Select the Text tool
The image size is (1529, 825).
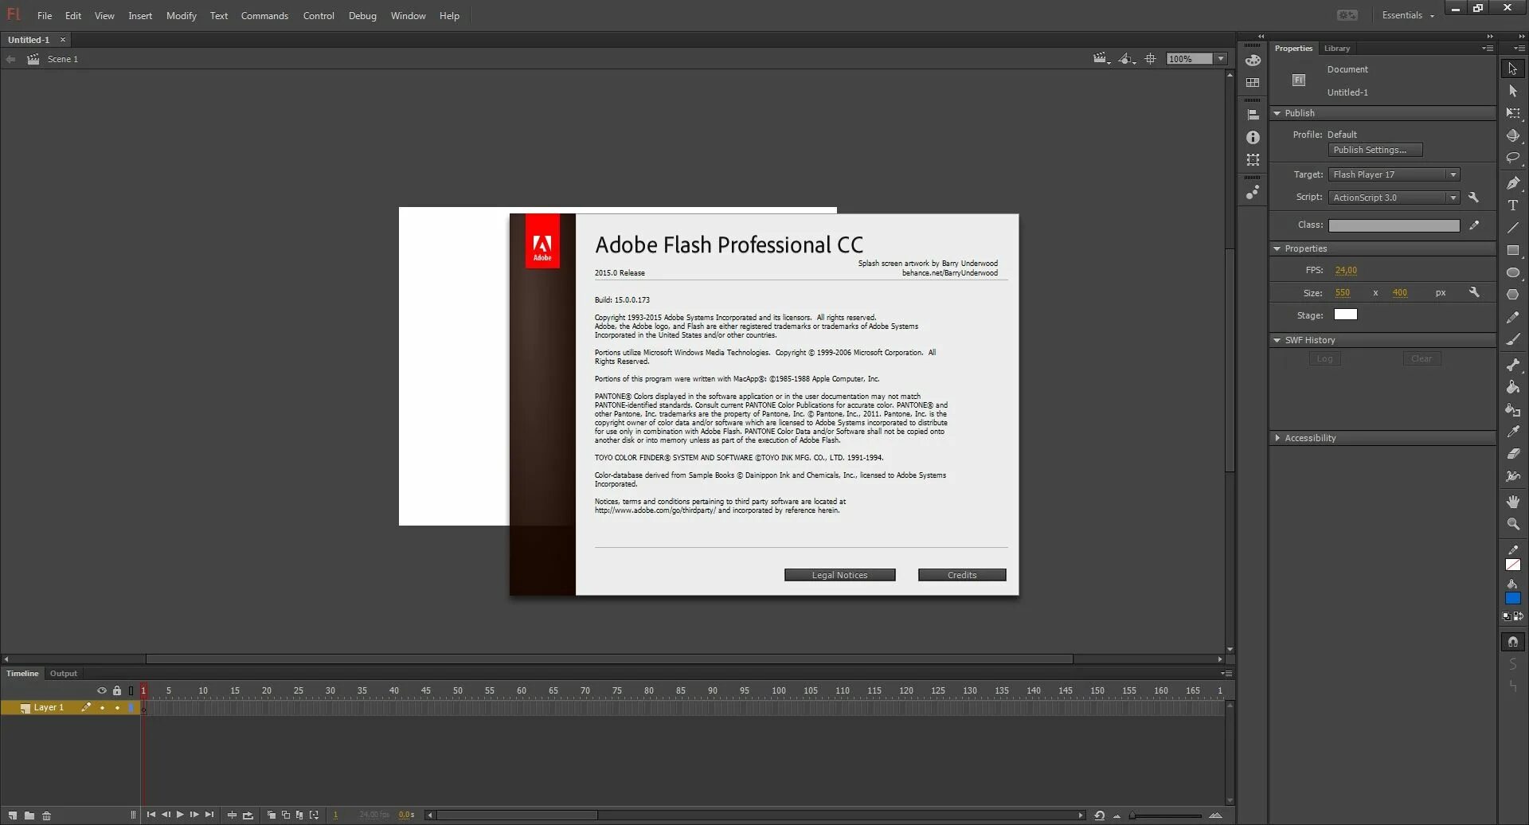(x=1513, y=205)
